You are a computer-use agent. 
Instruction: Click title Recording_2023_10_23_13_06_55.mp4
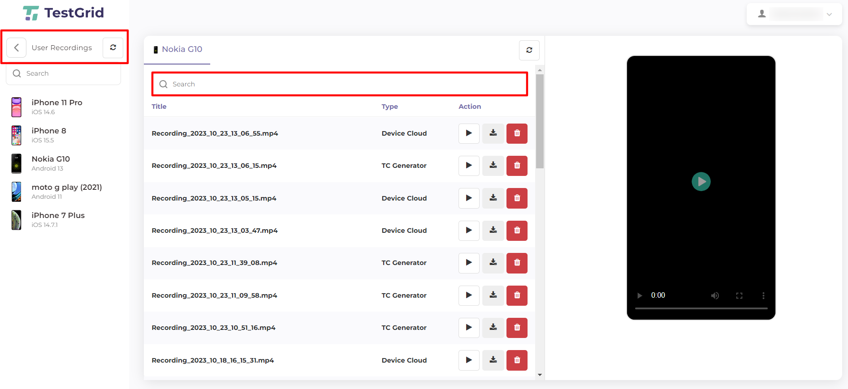point(215,133)
